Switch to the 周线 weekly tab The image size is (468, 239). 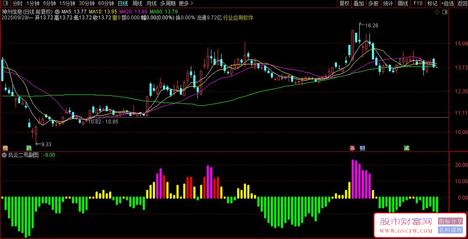tap(137, 4)
